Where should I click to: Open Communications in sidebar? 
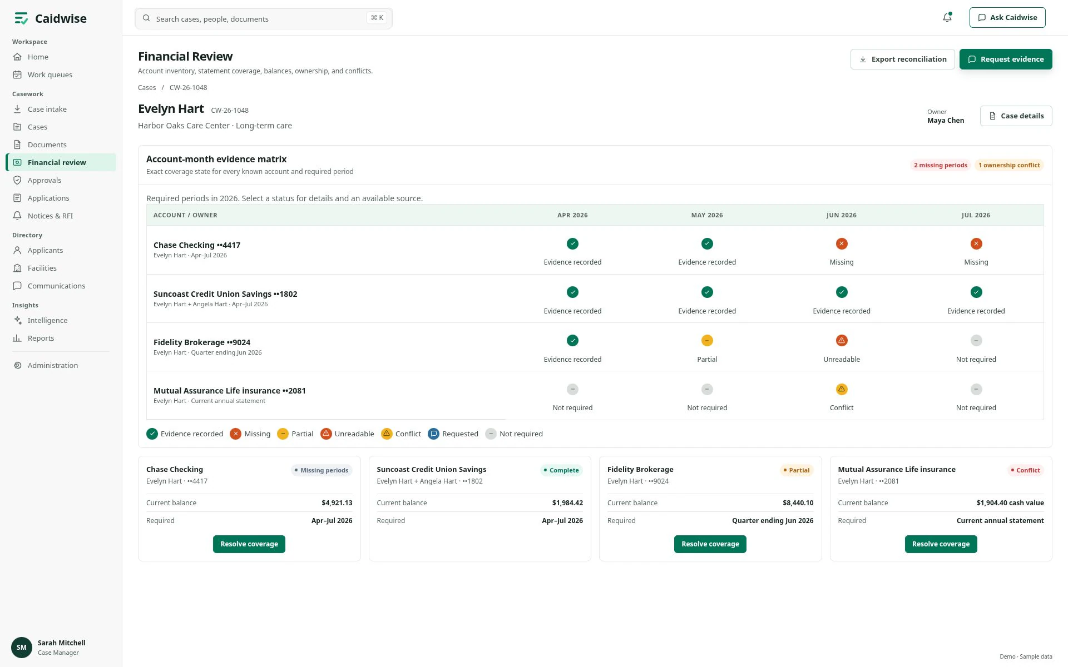tap(61, 286)
